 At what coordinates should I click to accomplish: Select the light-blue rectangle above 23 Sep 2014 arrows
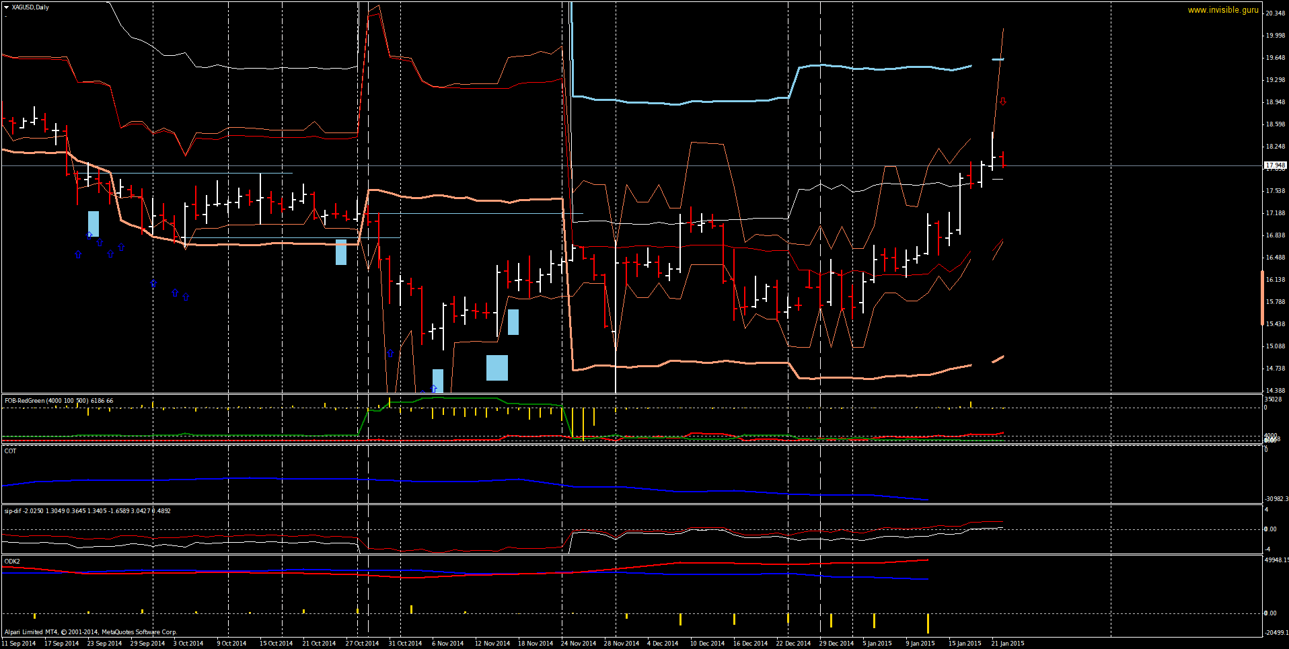(94, 224)
